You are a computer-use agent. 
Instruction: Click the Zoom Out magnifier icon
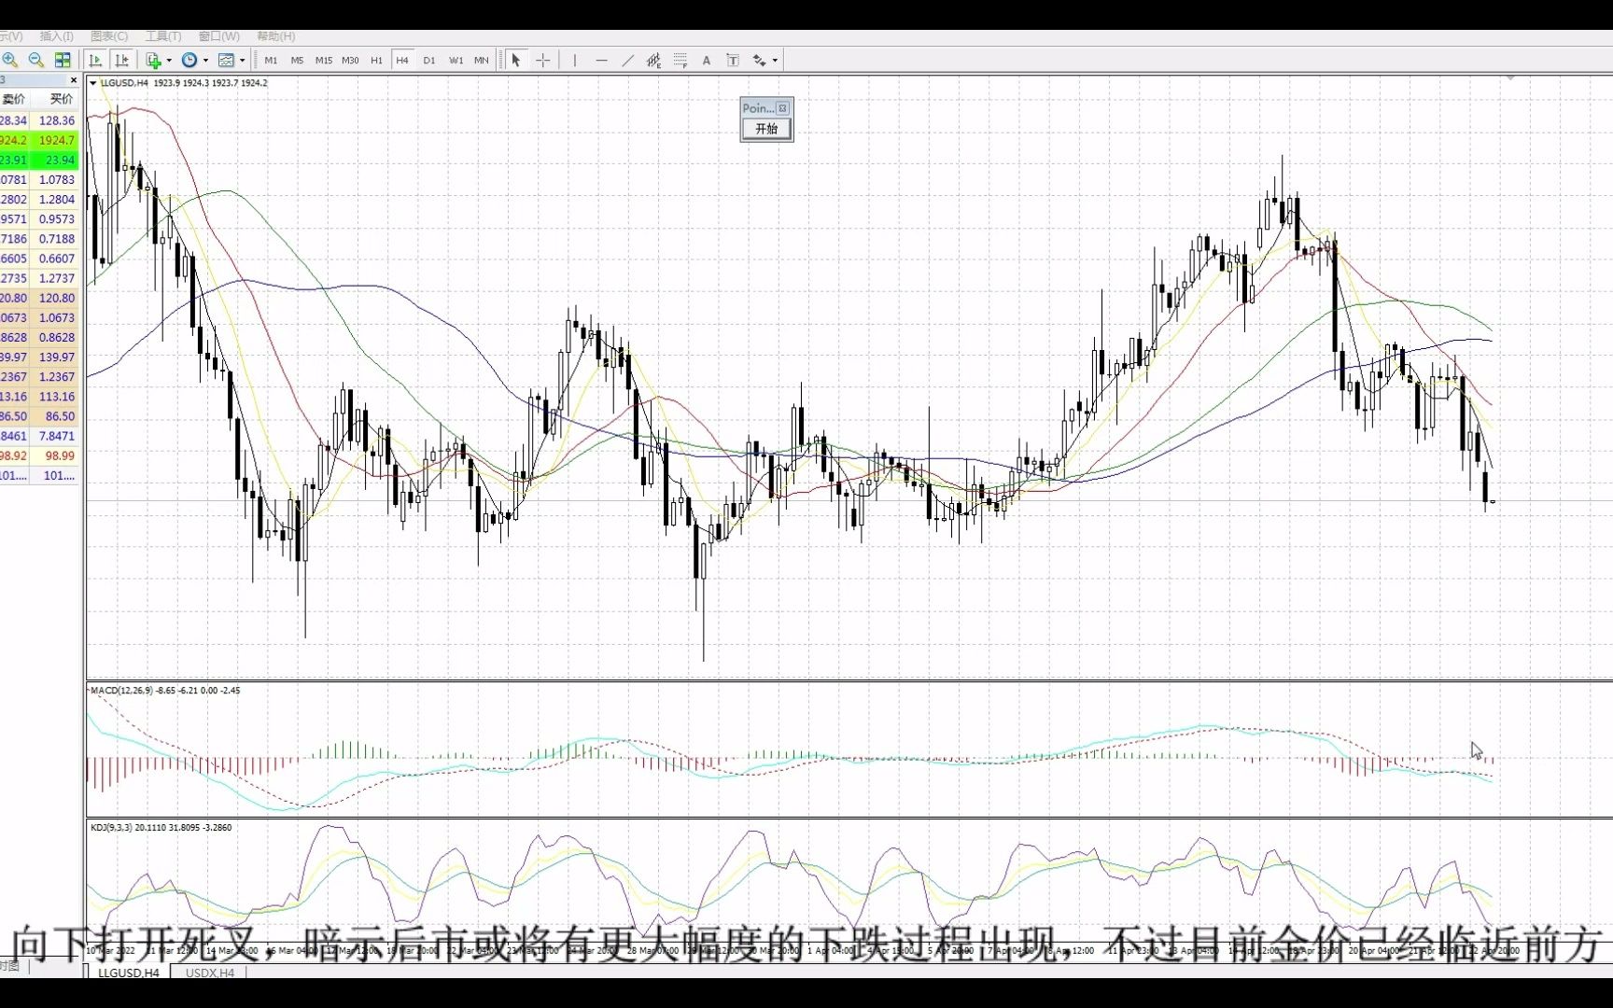click(36, 60)
